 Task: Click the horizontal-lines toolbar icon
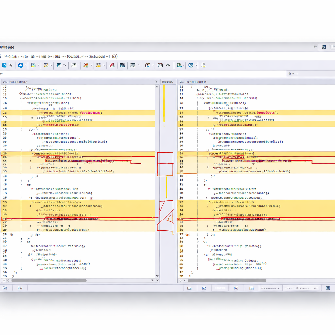click(x=133, y=65)
